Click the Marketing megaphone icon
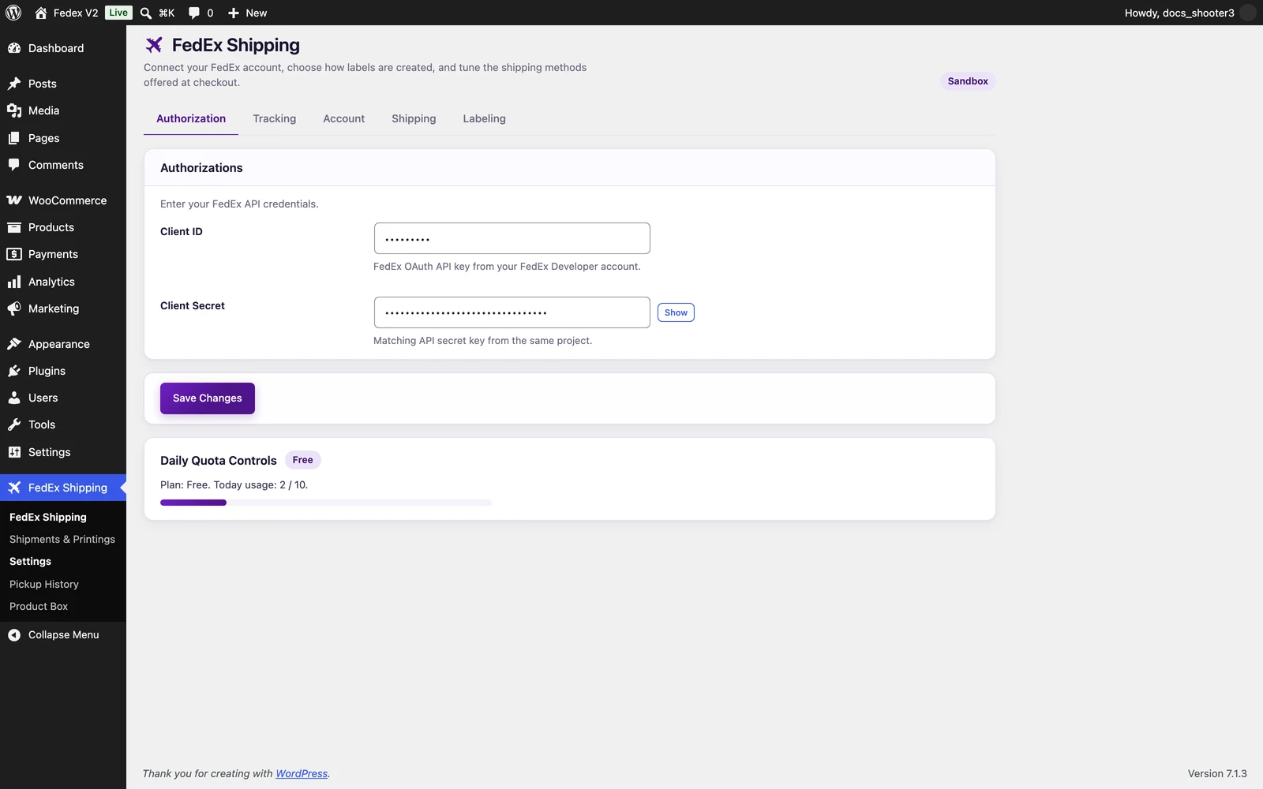 (x=14, y=308)
